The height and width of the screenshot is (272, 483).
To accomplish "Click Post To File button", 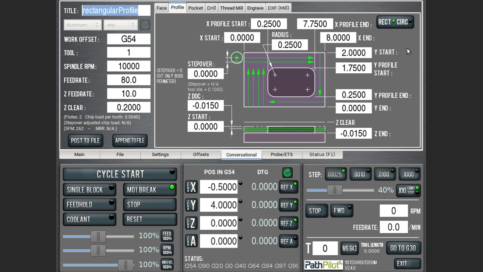I will click(x=85, y=141).
